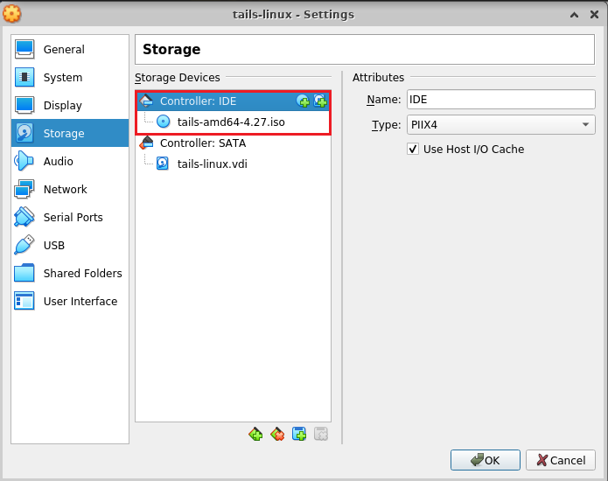Open the Shared Folders settings page
The width and height of the screenshot is (608, 481).
[70, 273]
